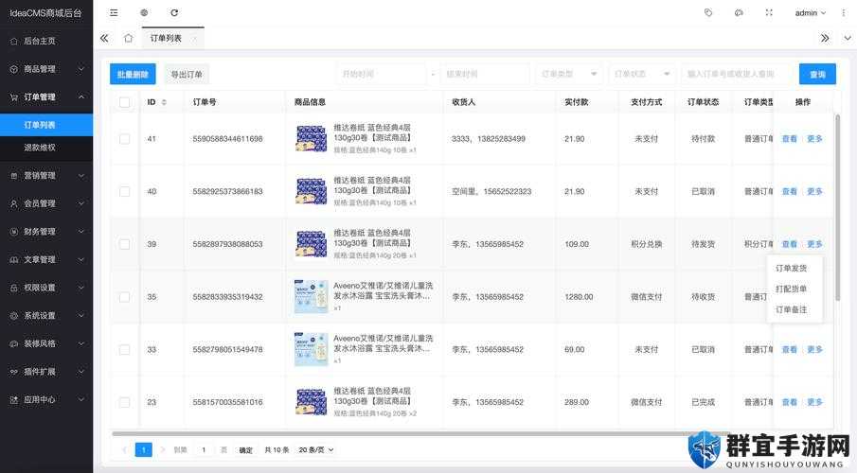
Task: Open the 订单类型 dropdown
Action: [x=568, y=74]
